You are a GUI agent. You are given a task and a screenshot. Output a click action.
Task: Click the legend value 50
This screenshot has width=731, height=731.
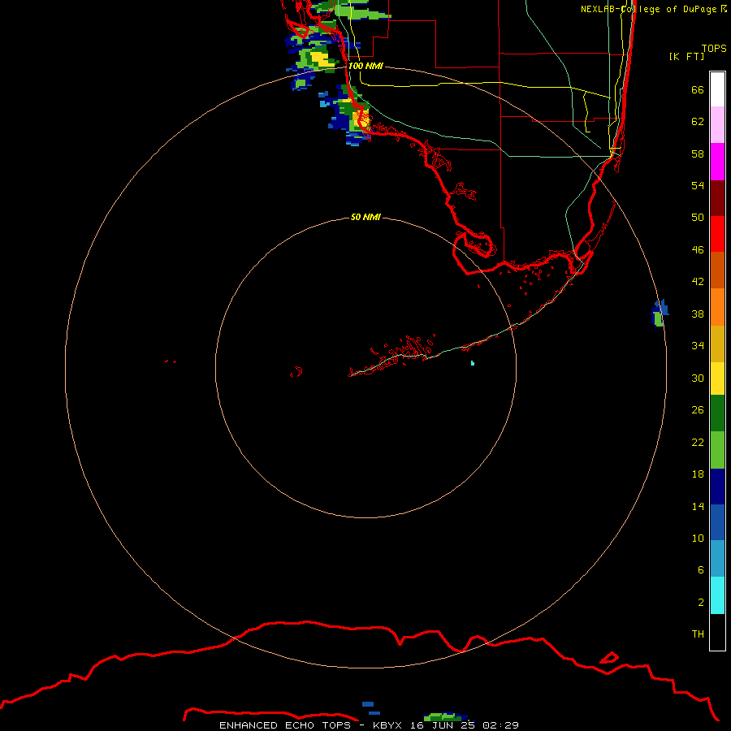[x=698, y=217]
